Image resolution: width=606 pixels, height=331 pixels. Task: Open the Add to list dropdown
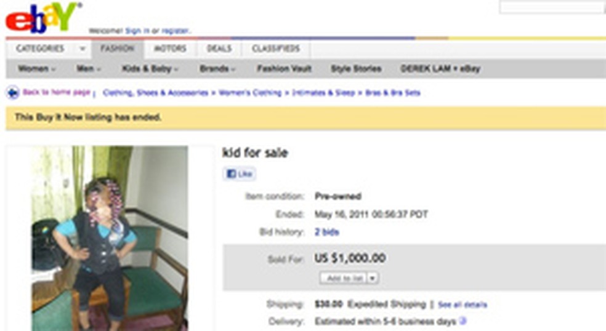[372, 279]
